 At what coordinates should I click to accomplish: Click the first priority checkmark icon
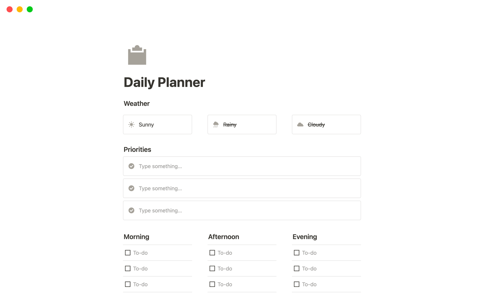coord(131,166)
